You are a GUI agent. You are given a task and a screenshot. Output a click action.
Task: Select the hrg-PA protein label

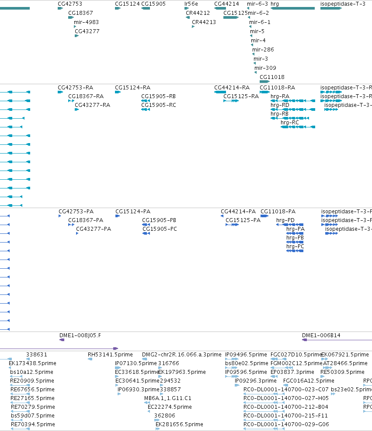point(296,229)
